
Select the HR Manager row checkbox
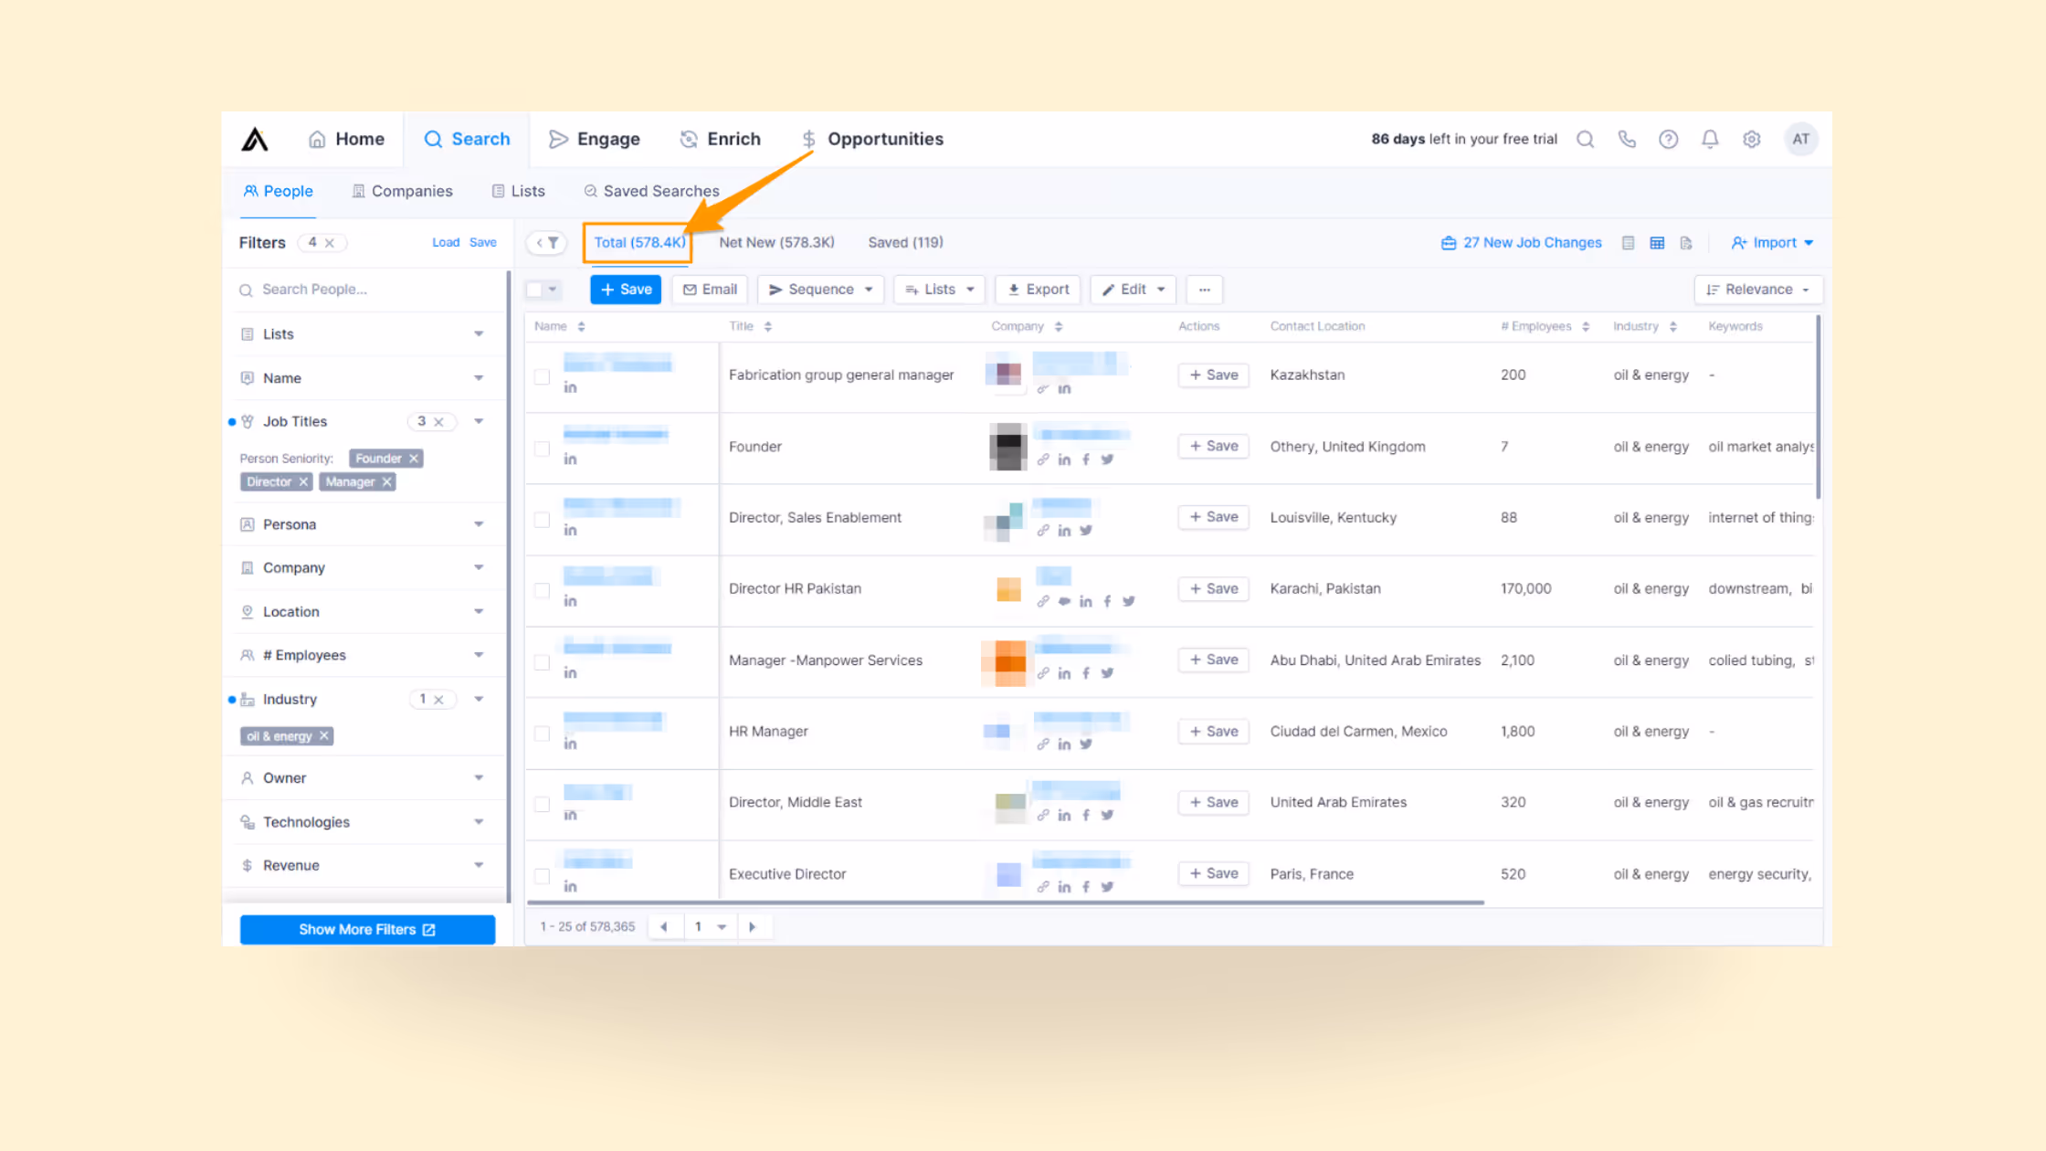pyautogui.click(x=543, y=733)
